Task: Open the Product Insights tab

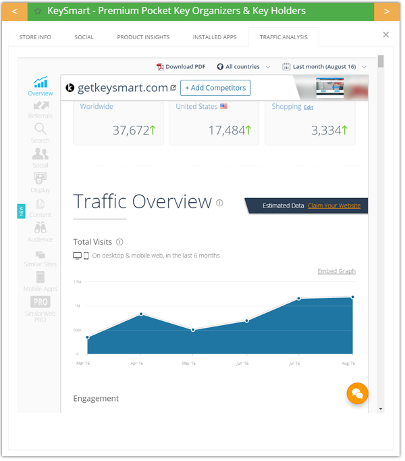Action: [143, 37]
